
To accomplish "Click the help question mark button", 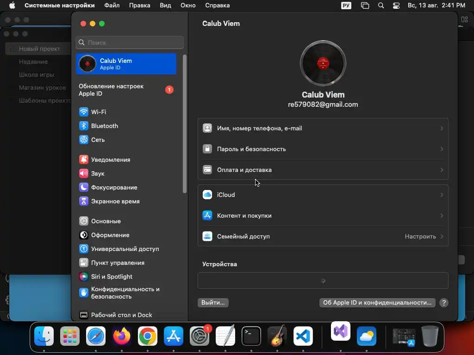I will 444,303.
